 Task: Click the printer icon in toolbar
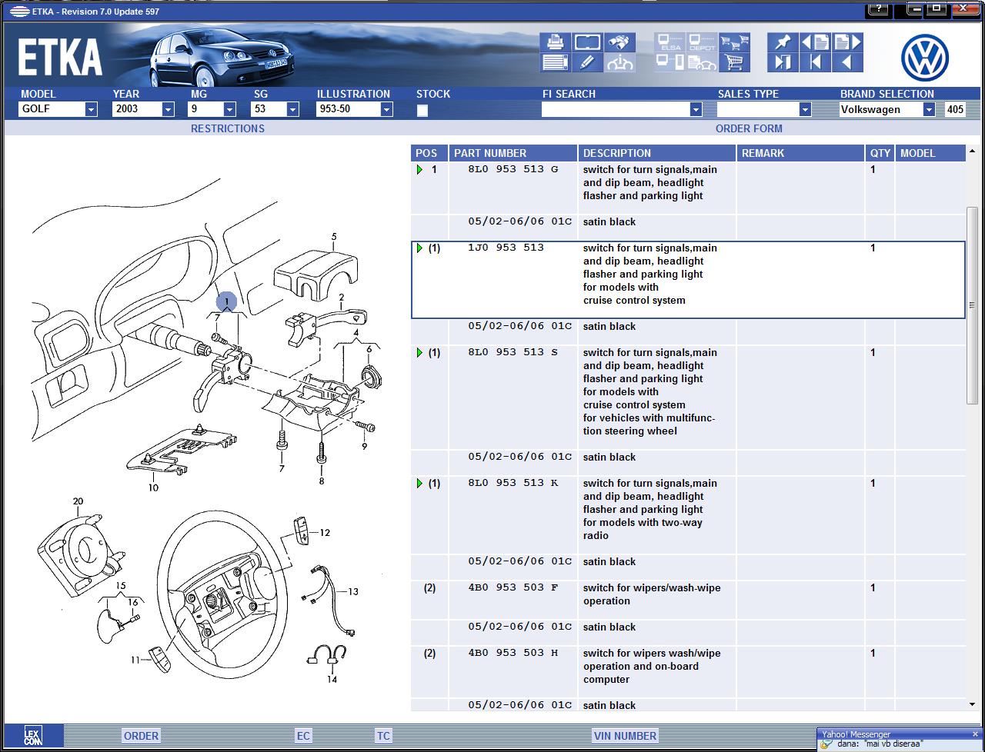pyautogui.click(x=555, y=42)
